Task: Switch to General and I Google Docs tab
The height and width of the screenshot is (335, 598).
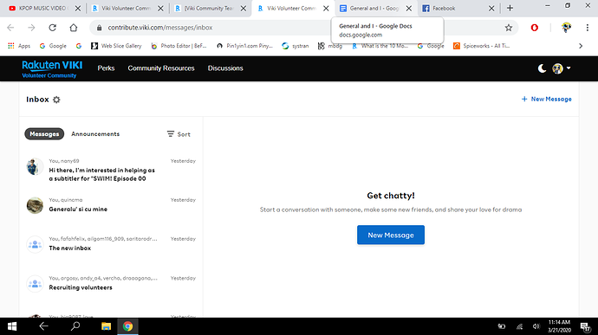Action: click(375, 8)
